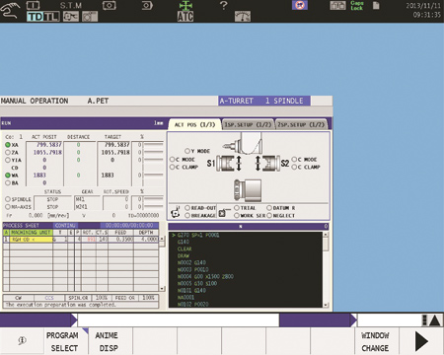Click the XA load percentage bar

tap(154, 145)
